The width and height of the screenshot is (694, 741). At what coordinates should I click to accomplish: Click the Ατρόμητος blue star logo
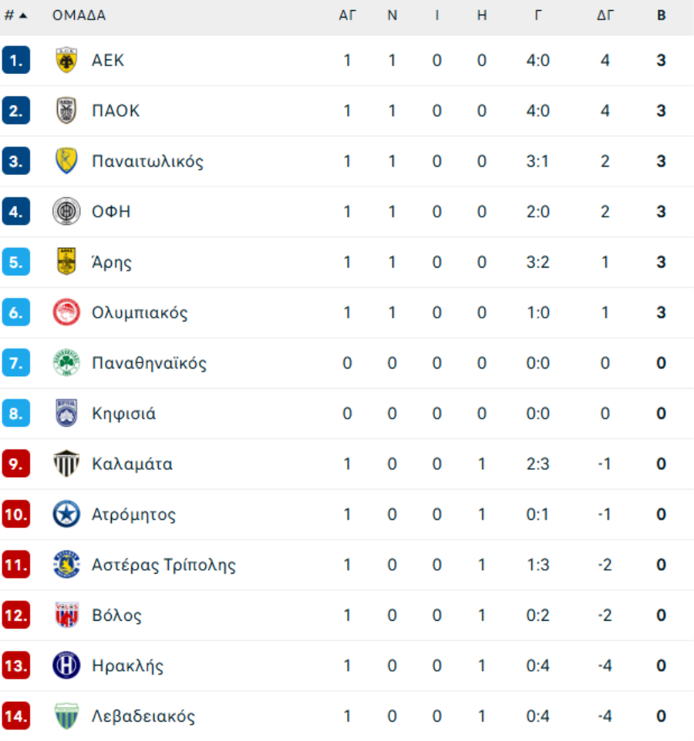tap(66, 514)
